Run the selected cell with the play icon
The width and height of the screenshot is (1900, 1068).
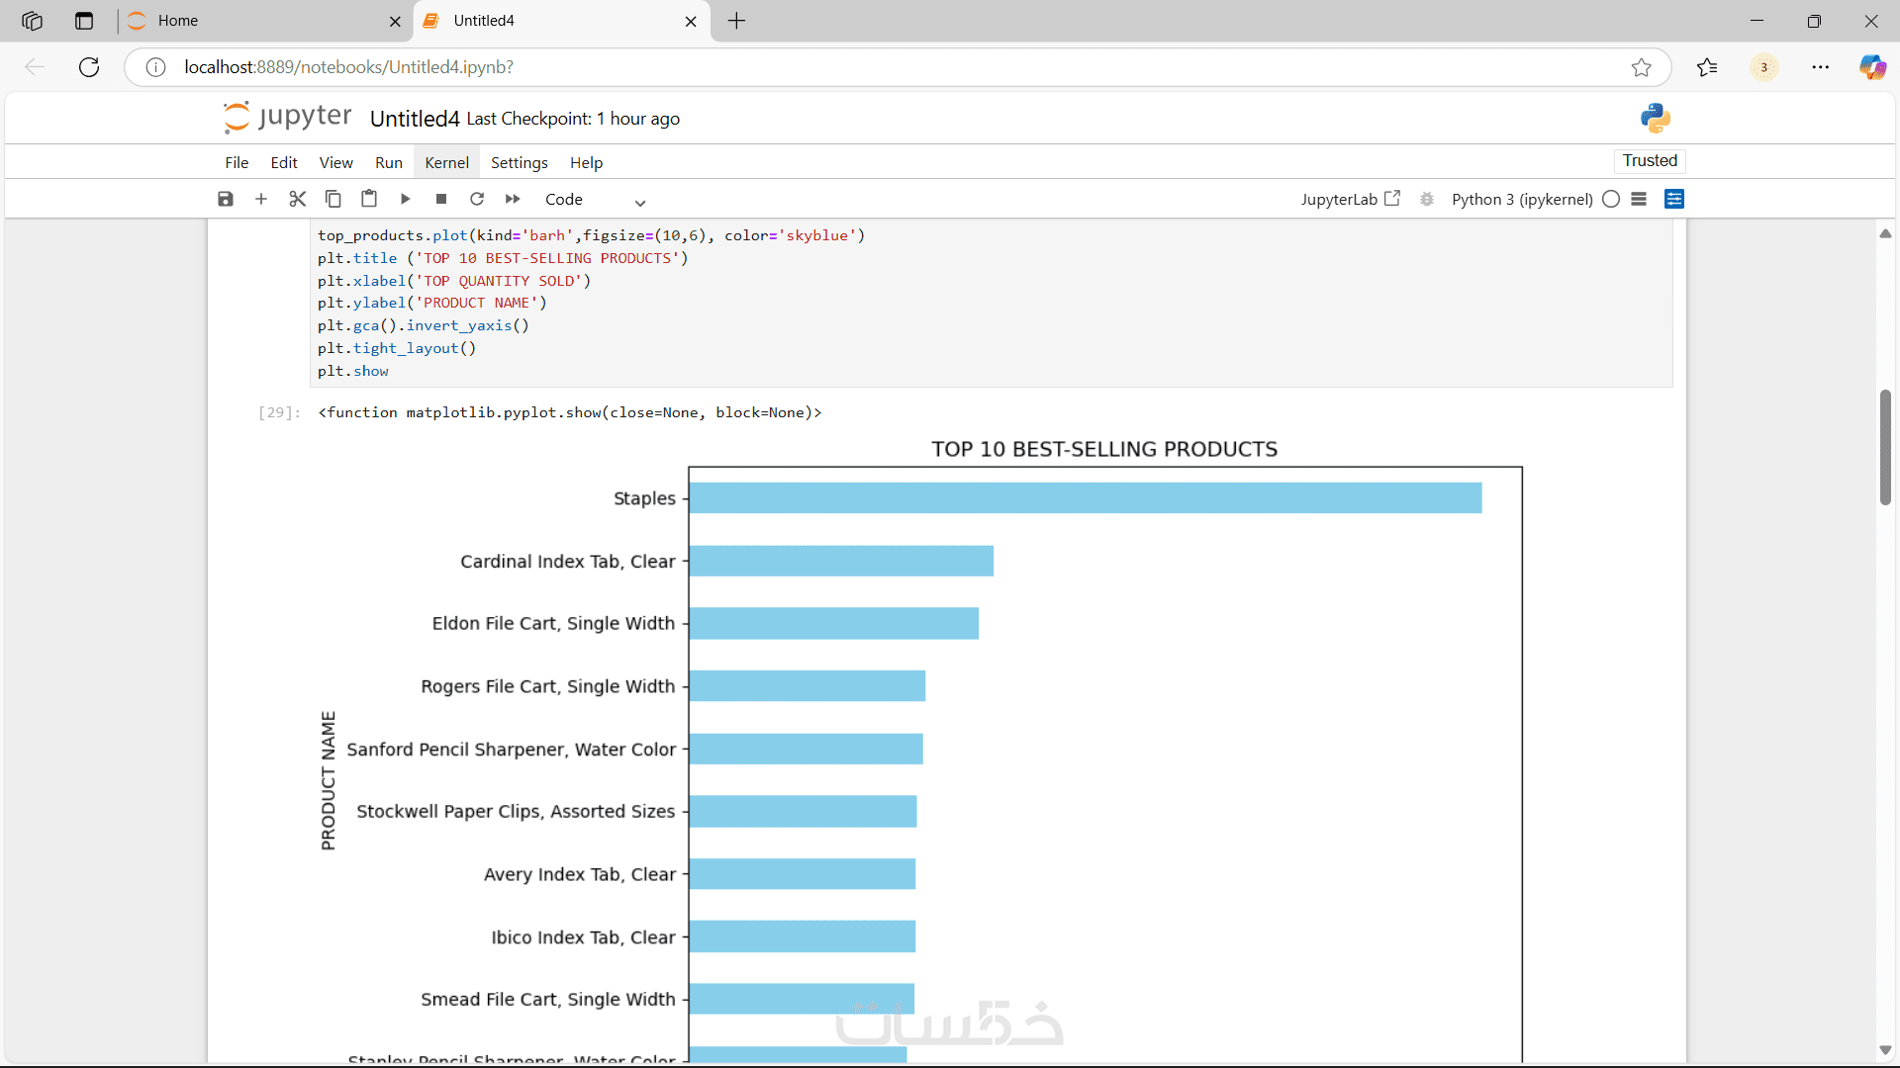pyautogui.click(x=406, y=199)
